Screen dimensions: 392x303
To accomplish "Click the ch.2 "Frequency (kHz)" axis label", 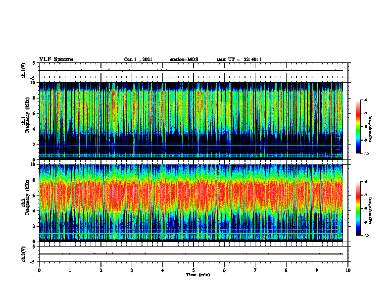I will [27, 197].
